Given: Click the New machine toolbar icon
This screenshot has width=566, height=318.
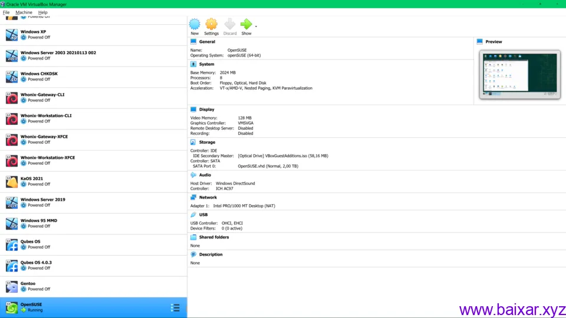Looking at the screenshot, I should (x=195, y=24).
